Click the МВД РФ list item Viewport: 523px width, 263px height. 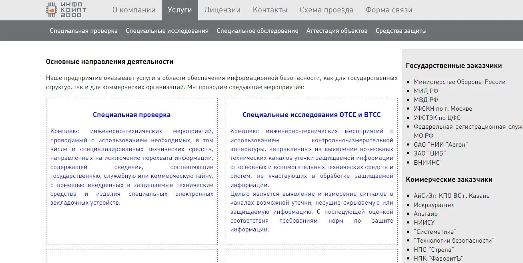coord(426,100)
